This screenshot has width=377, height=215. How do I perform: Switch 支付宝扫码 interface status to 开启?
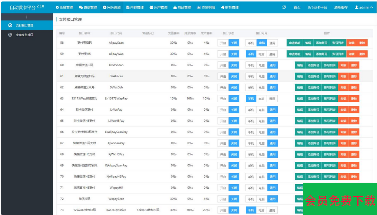(x=223, y=43)
